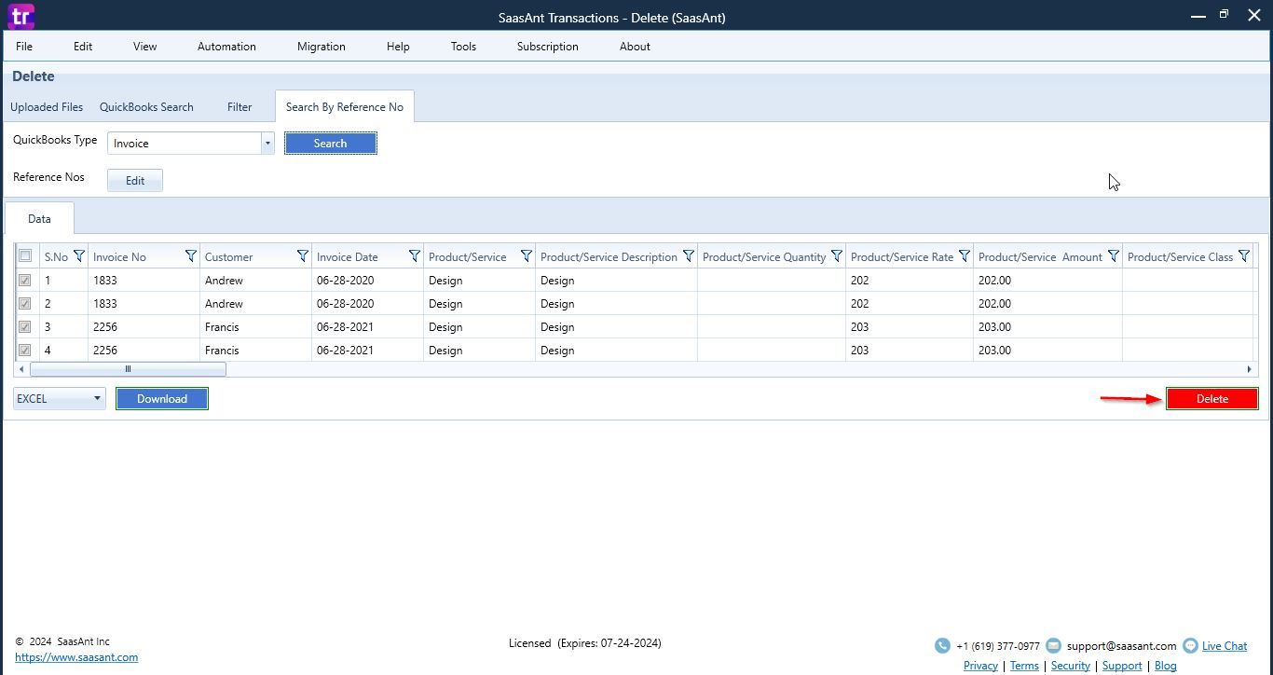
Task: Open the Help menu
Action: tap(398, 46)
